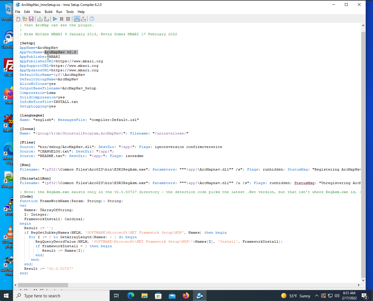Open Help with the question mark icon
Image resolution: width=373 pixels, height=301 pixels.
click(x=92, y=19)
